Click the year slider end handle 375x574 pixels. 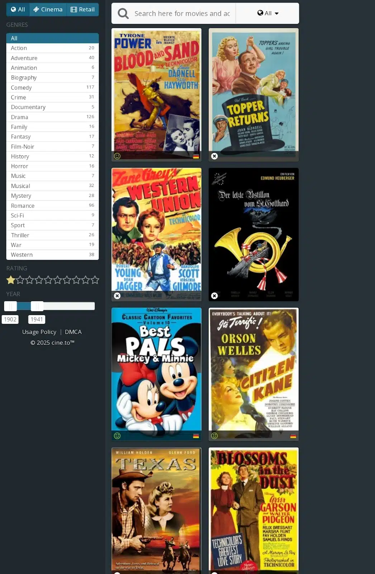pos(37,306)
